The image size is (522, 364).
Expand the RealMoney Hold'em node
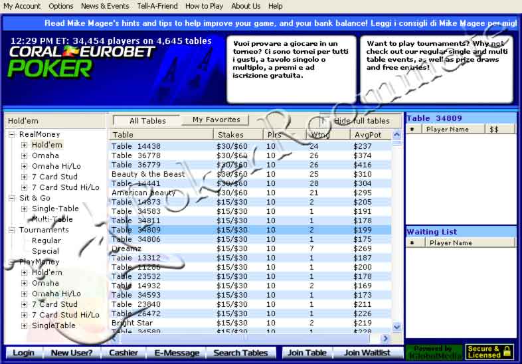coord(24,145)
